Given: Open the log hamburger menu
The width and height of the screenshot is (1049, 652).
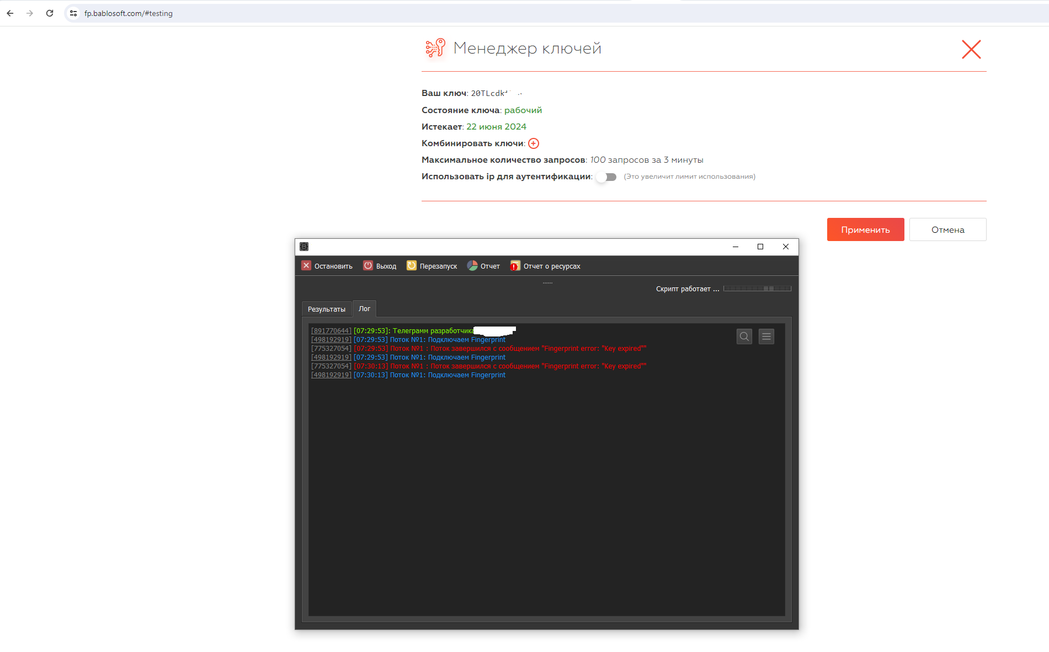Looking at the screenshot, I should [766, 336].
